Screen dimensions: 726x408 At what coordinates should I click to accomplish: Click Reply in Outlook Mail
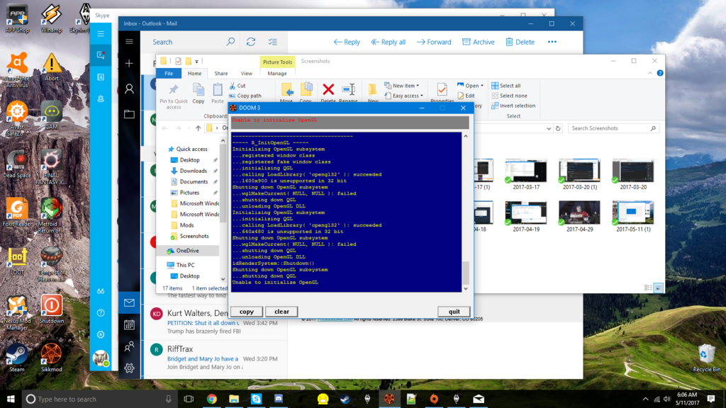(x=347, y=42)
